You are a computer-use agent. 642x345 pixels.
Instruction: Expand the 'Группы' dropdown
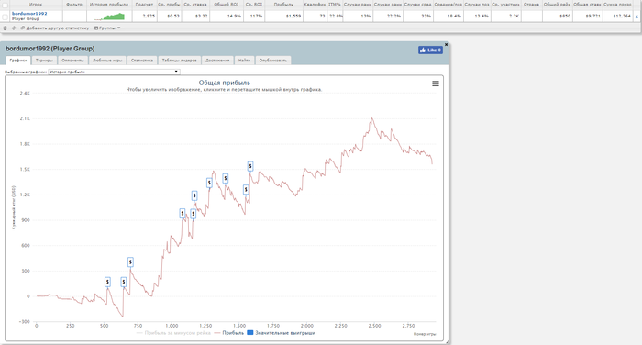pos(107,28)
